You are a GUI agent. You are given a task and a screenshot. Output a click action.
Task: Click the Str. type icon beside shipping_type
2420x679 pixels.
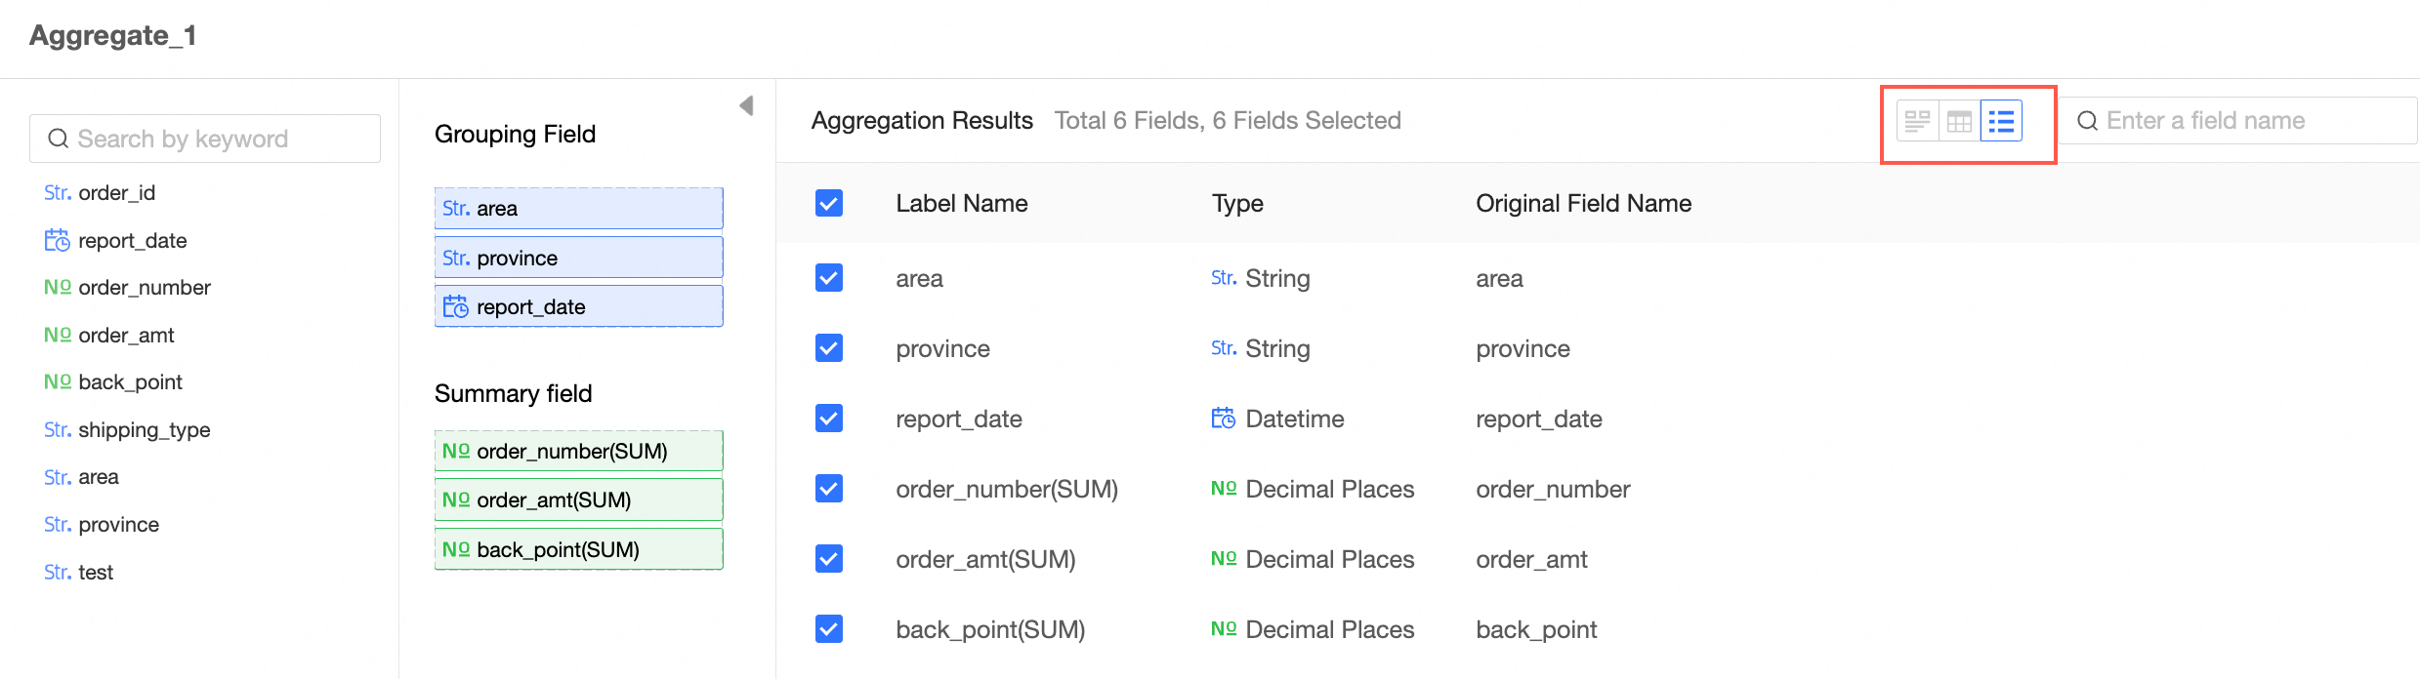[57, 429]
